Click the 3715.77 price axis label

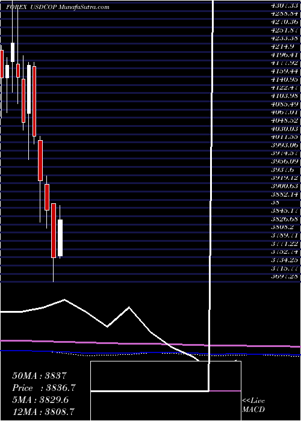click(x=284, y=268)
